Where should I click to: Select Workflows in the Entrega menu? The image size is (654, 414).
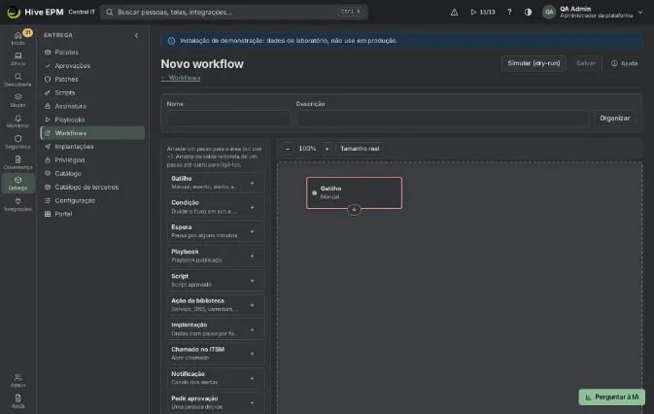point(92,133)
